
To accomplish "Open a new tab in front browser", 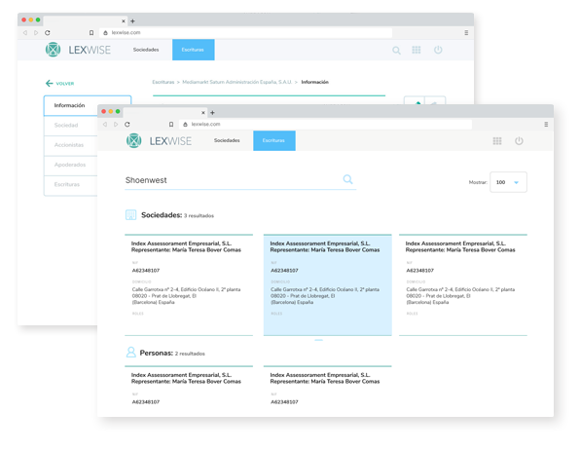I will click(x=212, y=113).
